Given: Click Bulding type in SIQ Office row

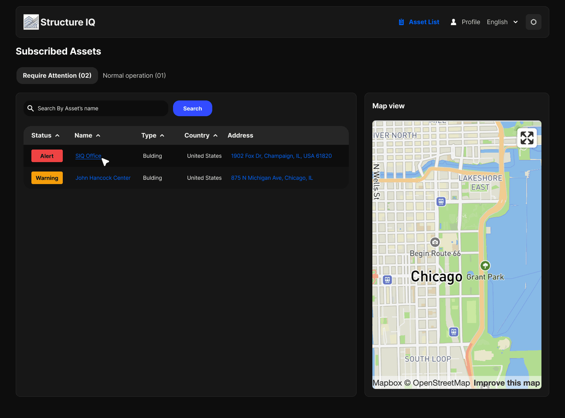Looking at the screenshot, I should click(x=152, y=156).
